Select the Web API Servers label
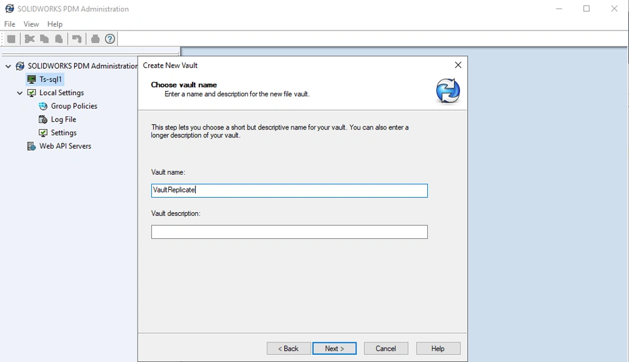The width and height of the screenshot is (629, 362). (65, 147)
